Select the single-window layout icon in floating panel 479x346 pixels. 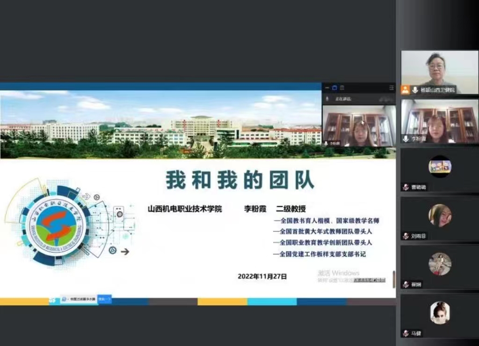(x=334, y=88)
